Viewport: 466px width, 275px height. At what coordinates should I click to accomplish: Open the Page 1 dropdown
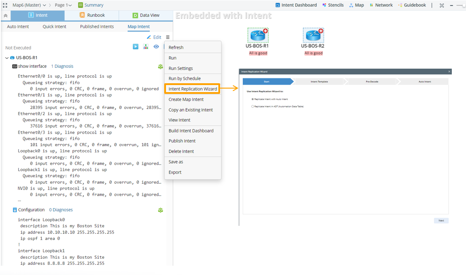coord(63,5)
